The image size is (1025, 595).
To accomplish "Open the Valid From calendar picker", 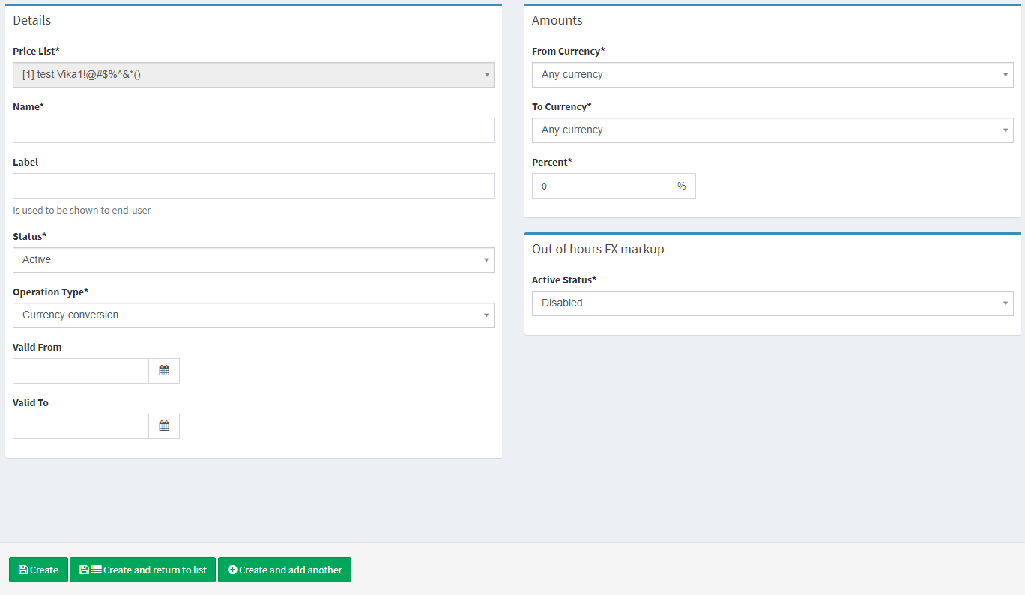I will click(x=164, y=371).
